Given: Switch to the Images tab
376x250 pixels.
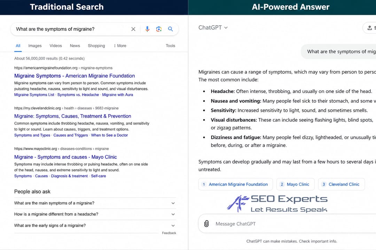Looking at the screenshot, I should 35,46.
